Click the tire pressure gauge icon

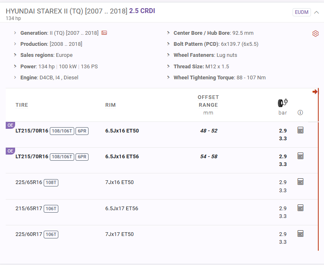click(283, 103)
